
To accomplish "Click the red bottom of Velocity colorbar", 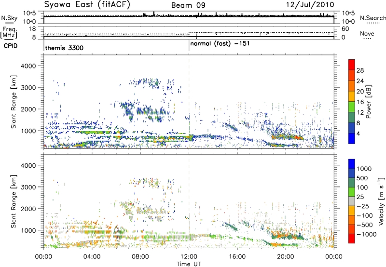I will click(352, 239).
